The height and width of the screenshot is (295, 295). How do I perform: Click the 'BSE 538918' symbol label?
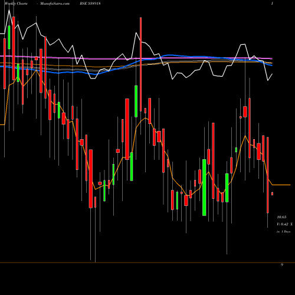point(90,4)
